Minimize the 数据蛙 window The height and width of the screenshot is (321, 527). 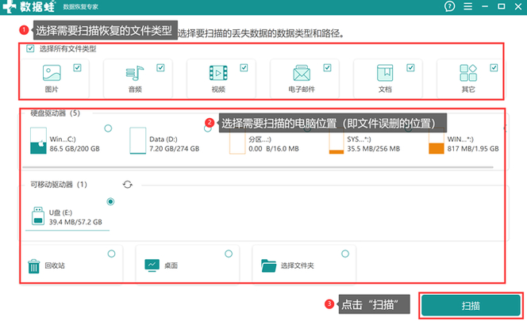tap(485, 6)
